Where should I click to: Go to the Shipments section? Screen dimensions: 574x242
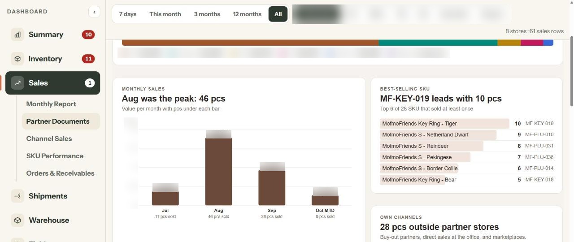(x=53, y=196)
